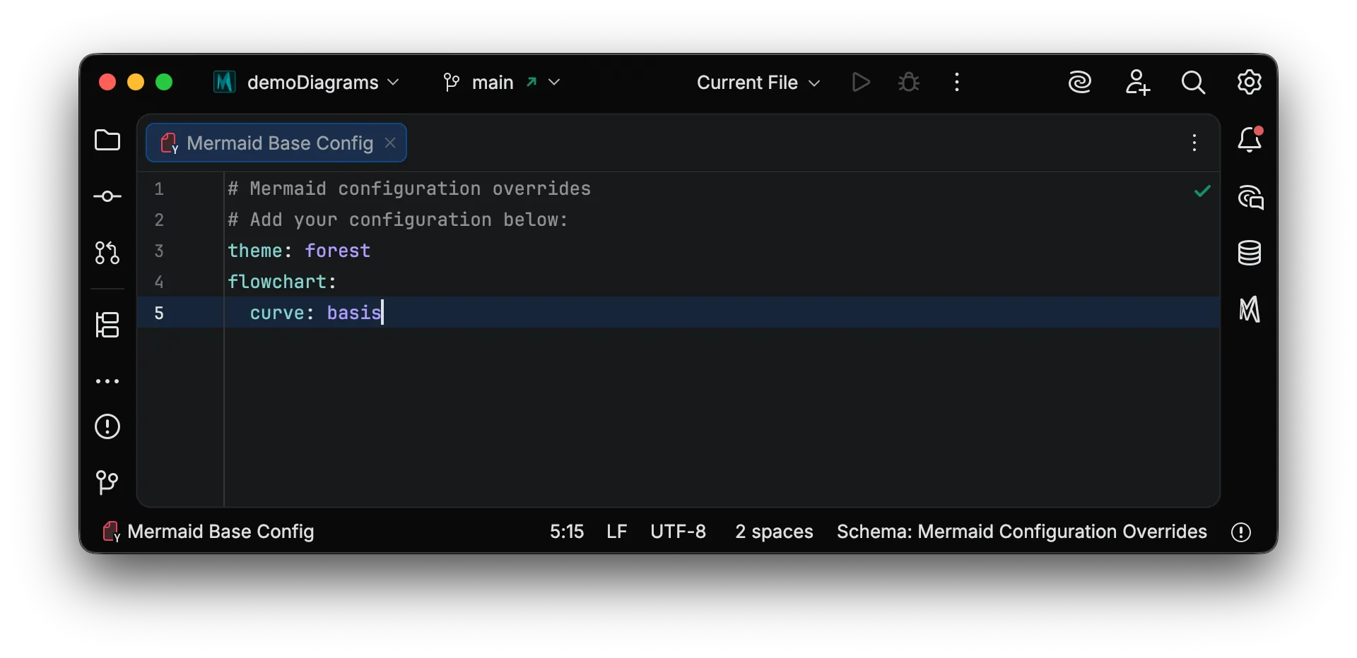Screen dimensions: 1357x658
Task: Expand the Current File run configuration dropdown
Action: point(813,82)
